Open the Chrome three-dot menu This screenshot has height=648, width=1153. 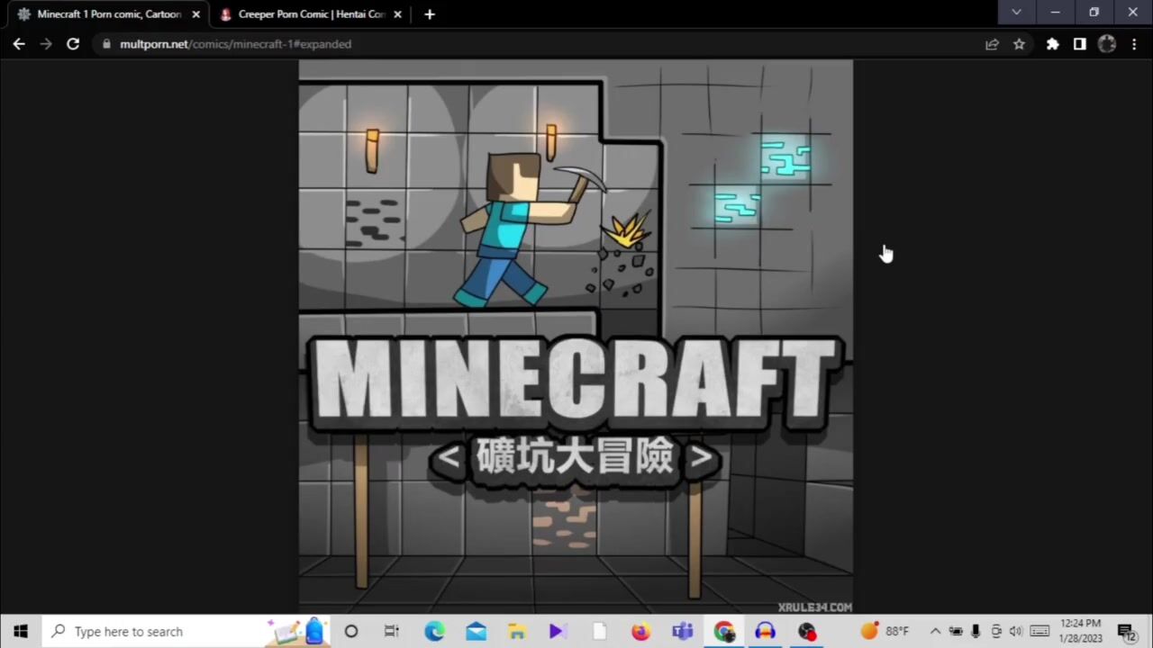(x=1134, y=44)
